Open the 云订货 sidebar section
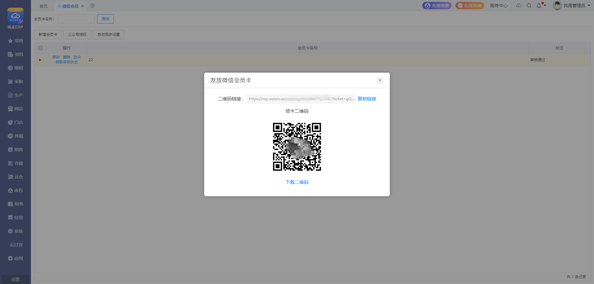594x284 pixels. (15, 245)
